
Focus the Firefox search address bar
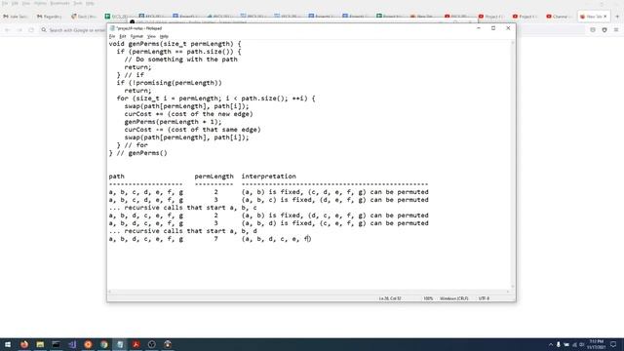point(74,30)
